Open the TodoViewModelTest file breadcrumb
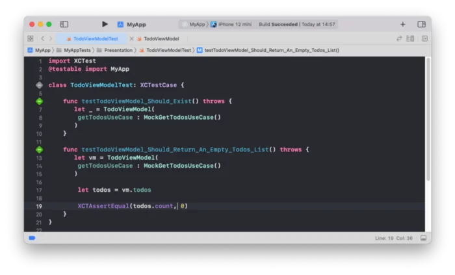 pyautogui.click(x=165, y=50)
